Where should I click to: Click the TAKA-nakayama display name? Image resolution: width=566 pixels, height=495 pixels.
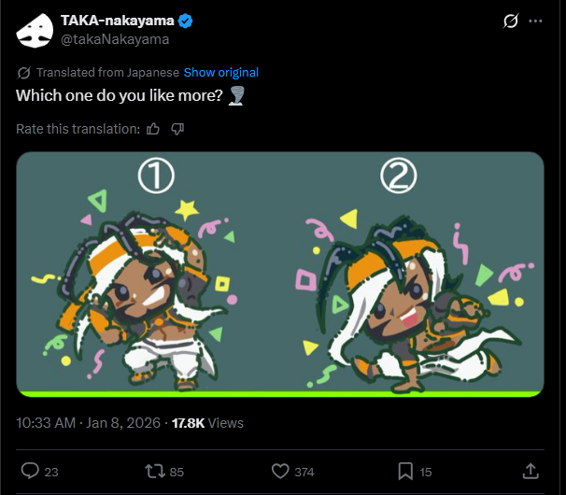(x=119, y=21)
